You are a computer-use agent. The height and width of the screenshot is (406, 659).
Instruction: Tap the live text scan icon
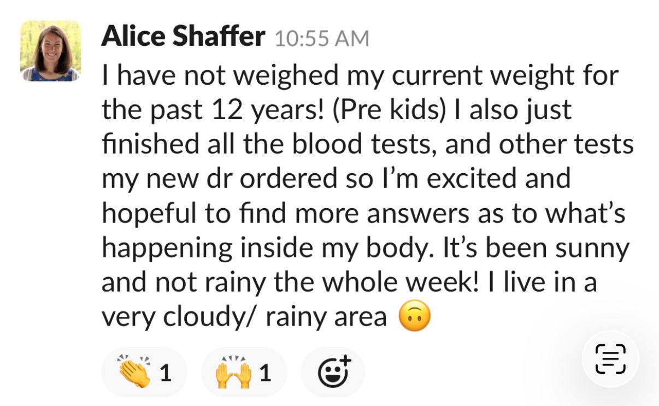609,359
